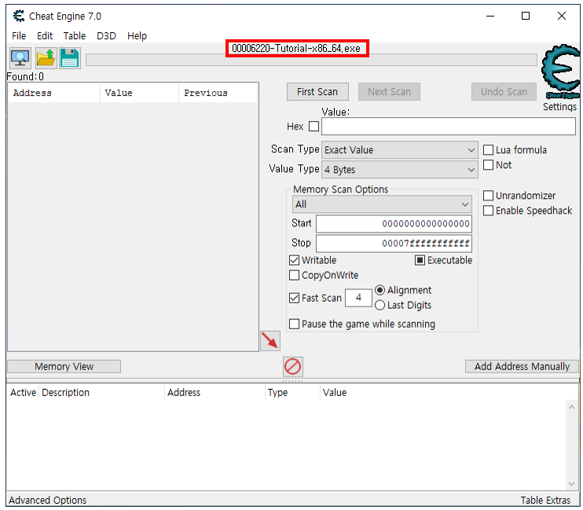Screen dimensions: 583x510
Task: Click the Settings label under the logo
Action: tap(559, 107)
